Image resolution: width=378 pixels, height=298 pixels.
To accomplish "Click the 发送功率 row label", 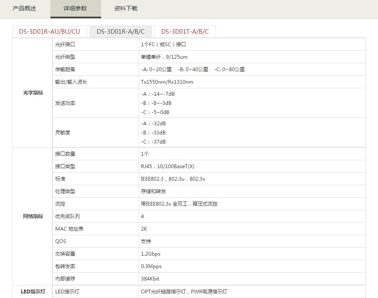I will click(65, 103).
